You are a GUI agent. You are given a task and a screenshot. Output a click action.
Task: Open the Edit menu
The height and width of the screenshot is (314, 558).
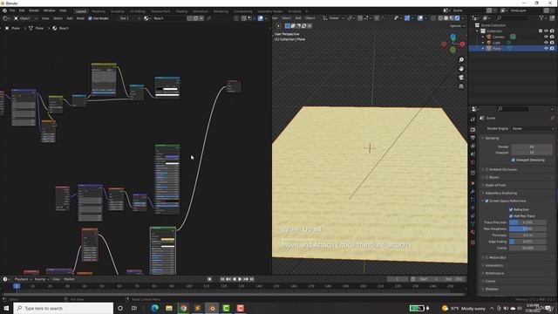point(22,11)
